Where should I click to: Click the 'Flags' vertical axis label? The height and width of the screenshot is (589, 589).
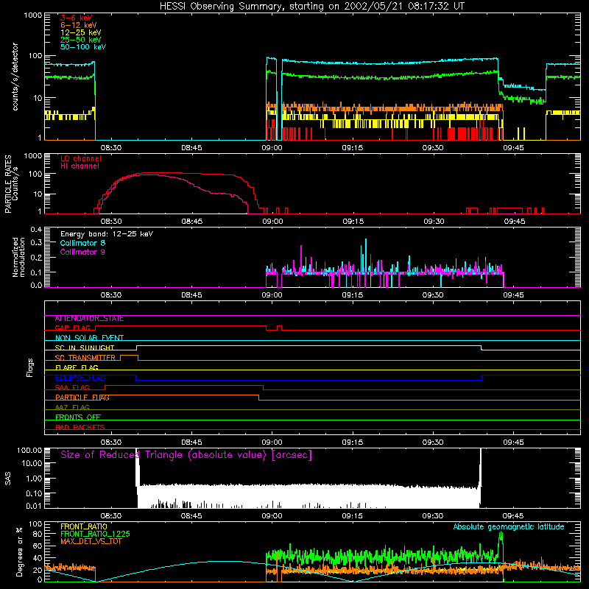(30, 367)
